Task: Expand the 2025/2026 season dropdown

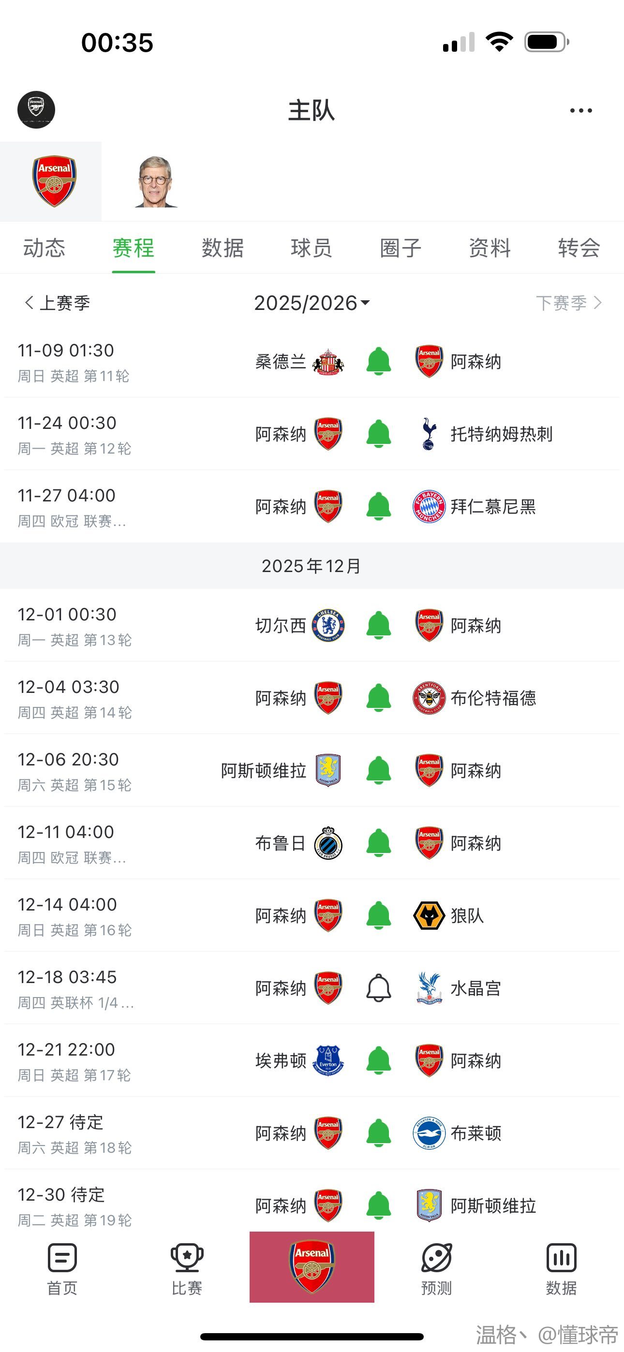Action: pyautogui.click(x=312, y=303)
